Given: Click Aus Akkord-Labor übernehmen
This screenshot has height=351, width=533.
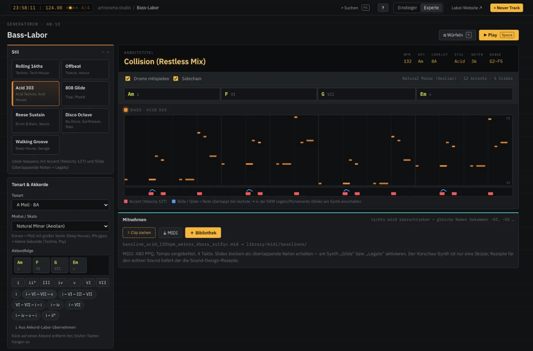Looking at the screenshot, I should pos(45,328).
